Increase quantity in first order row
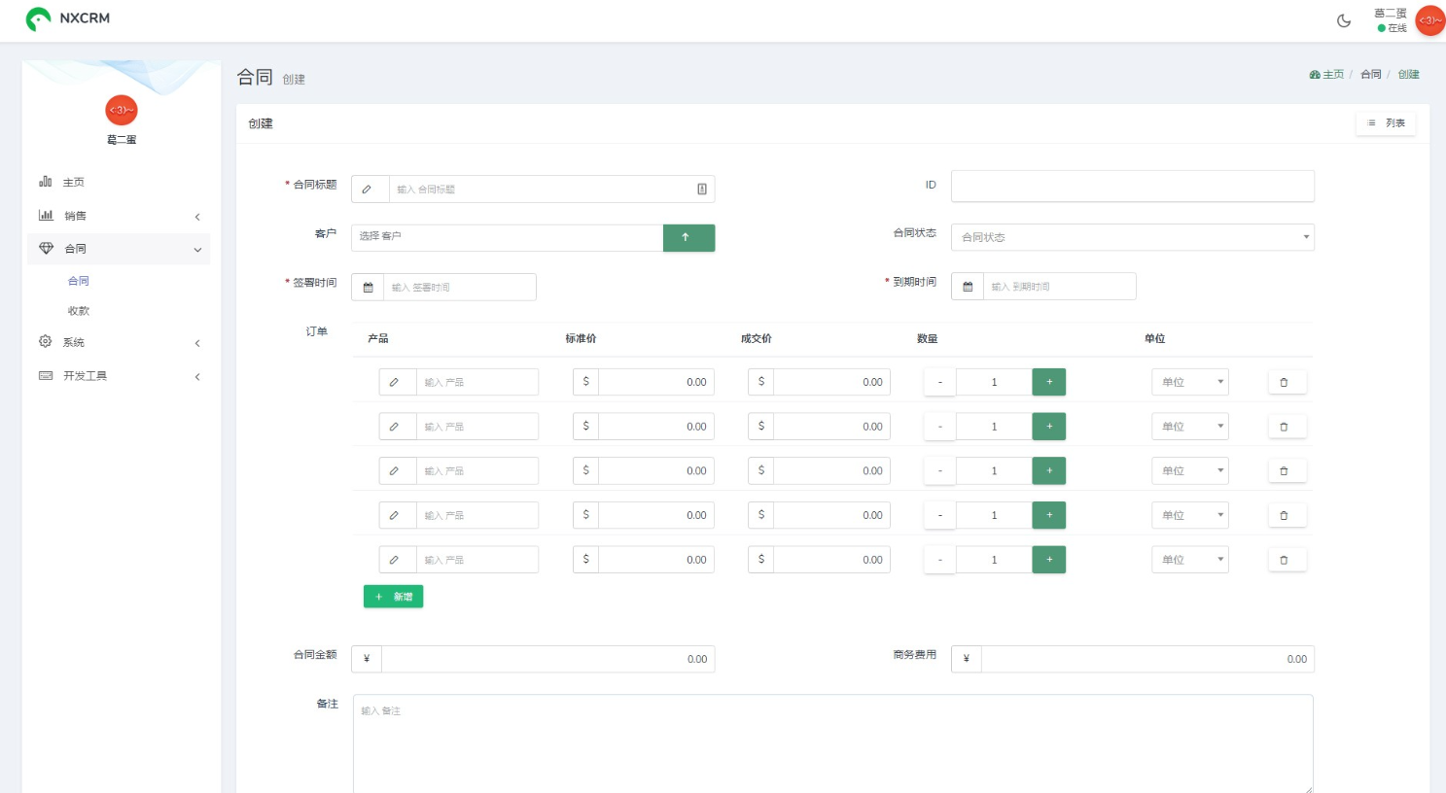Screen dimensions: 1446x793 tap(1048, 382)
